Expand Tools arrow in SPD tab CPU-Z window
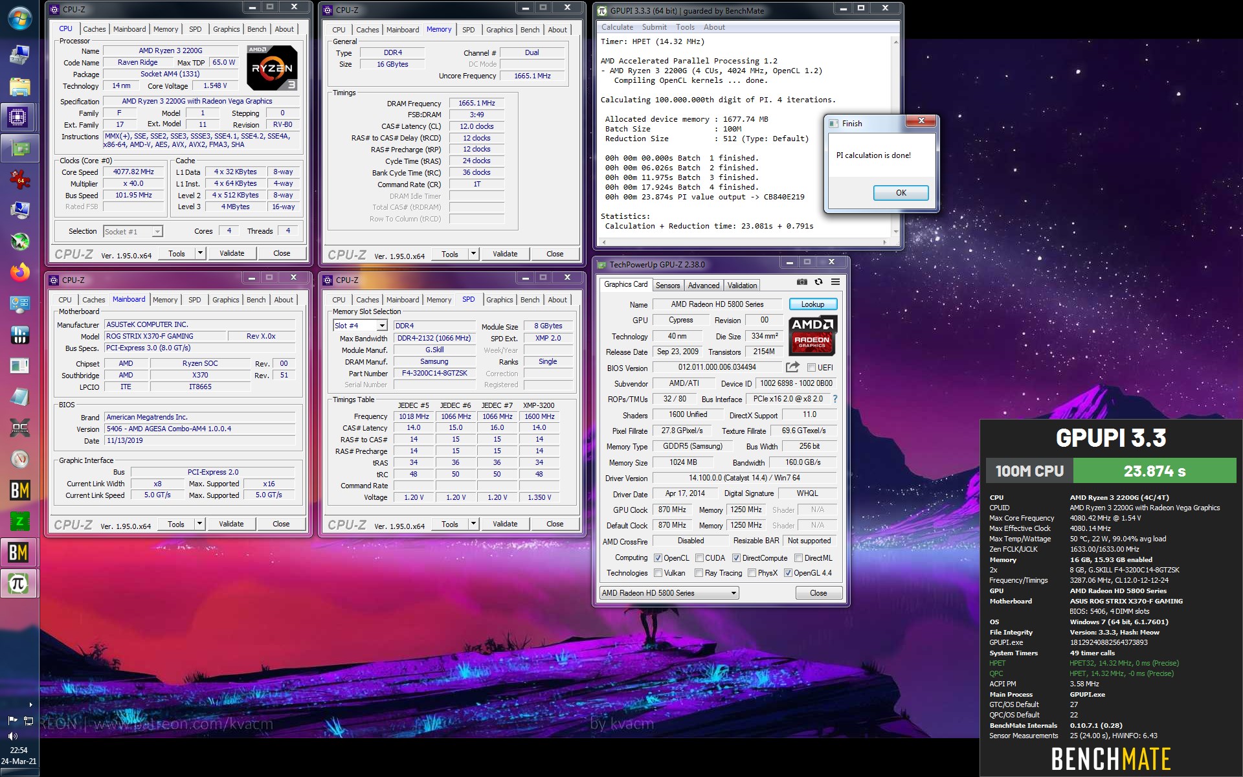The width and height of the screenshot is (1243, 777). [473, 524]
